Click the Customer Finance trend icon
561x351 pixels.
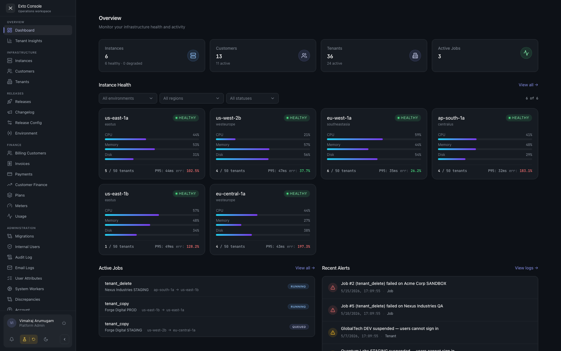[10, 185]
